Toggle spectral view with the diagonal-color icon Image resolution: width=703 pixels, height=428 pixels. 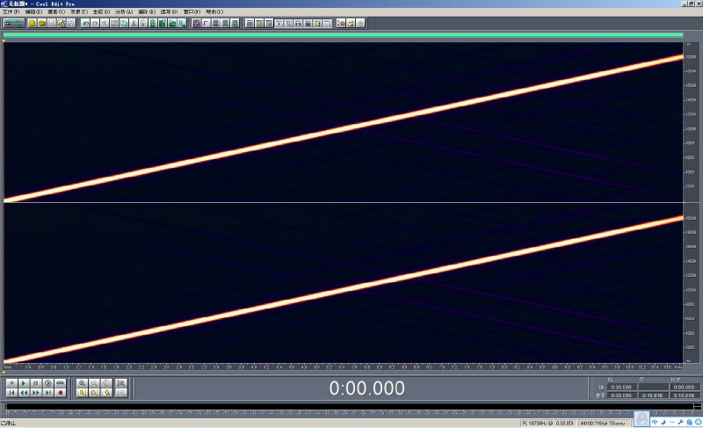tap(196, 23)
